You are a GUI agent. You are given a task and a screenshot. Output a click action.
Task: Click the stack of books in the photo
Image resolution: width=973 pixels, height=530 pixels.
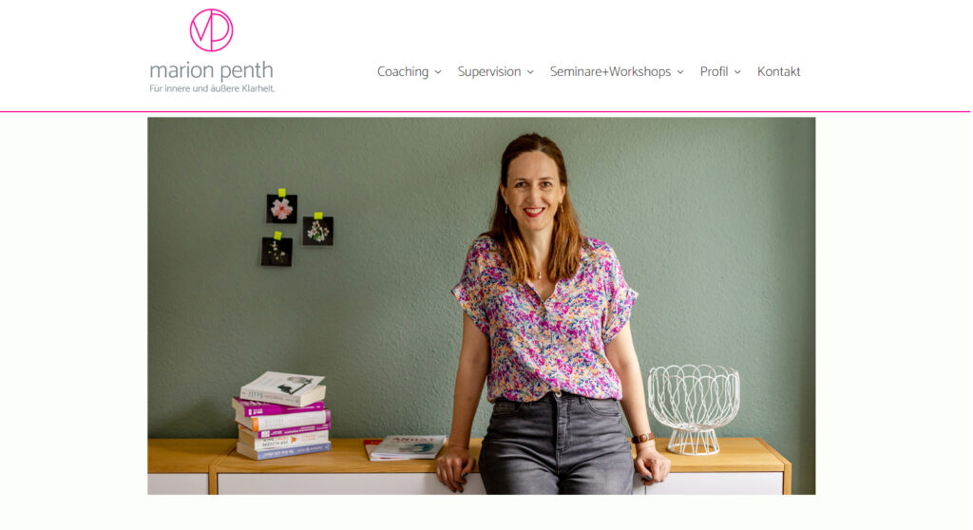pos(282,415)
